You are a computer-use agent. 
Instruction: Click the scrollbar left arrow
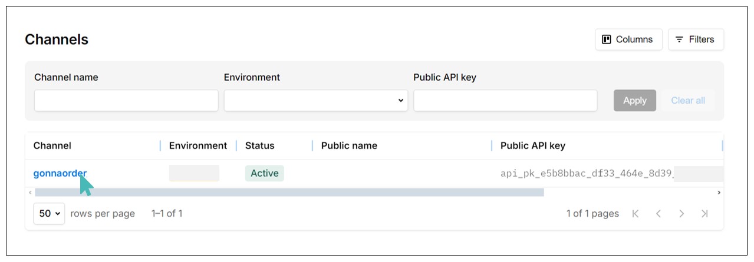tap(30, 193)
